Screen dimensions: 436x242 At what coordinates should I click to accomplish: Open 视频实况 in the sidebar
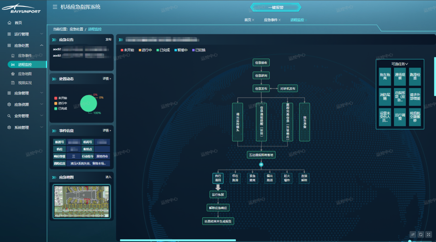(25, 82)
